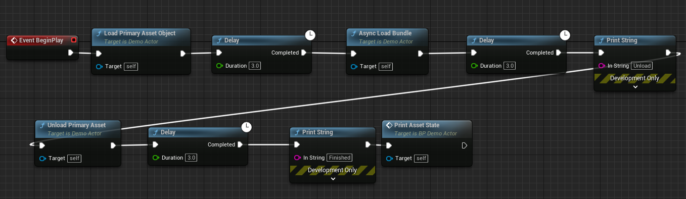
Task: Click latent clock icon on Delay after Async Load Bundle
Action: click(565, 35)
